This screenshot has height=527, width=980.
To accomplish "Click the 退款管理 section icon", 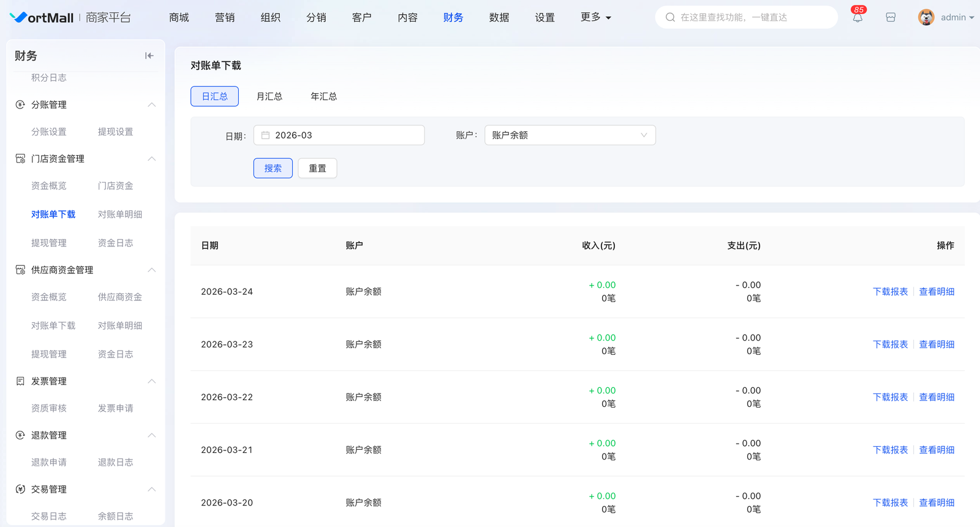I will (x=20, y=435).
